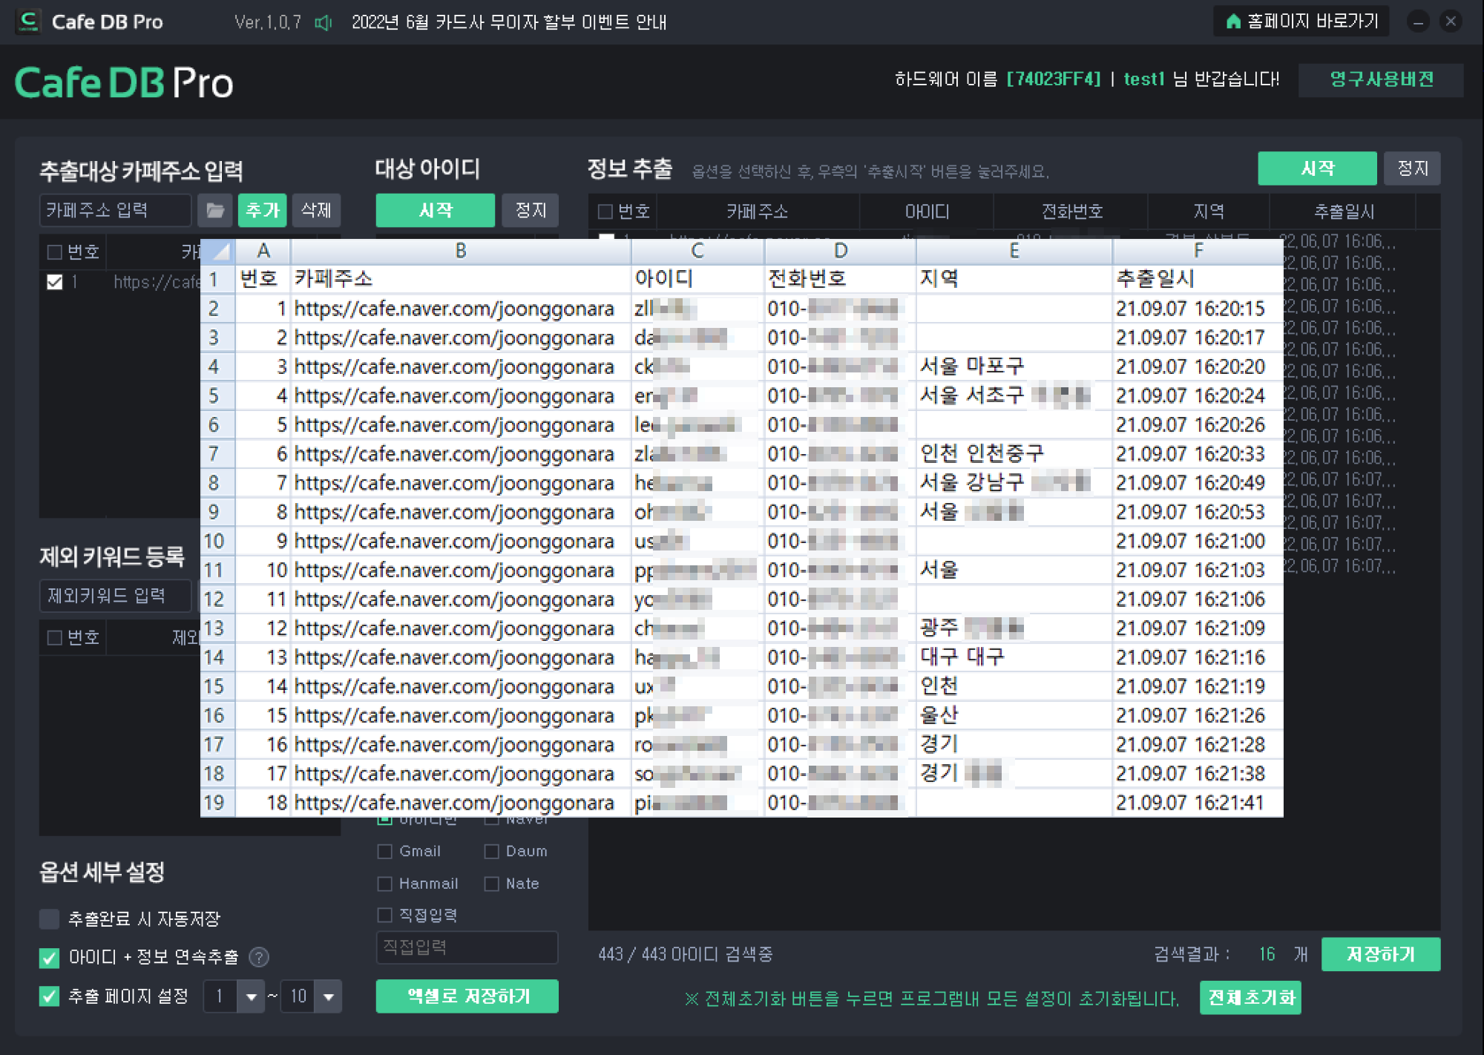Screen dimensions: 1484x1055
Task: Click cell '대구 대구' in spreadsheet
Action: point(1014,657)
